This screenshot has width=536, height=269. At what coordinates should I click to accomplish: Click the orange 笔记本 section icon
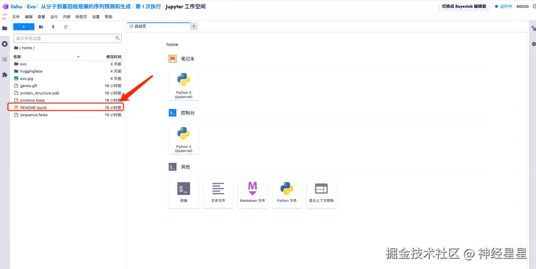tap(173, 59)
